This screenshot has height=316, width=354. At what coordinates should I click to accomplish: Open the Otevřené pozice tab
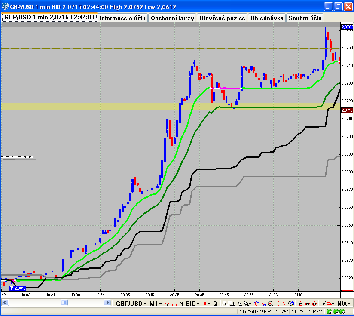(222, 18)
